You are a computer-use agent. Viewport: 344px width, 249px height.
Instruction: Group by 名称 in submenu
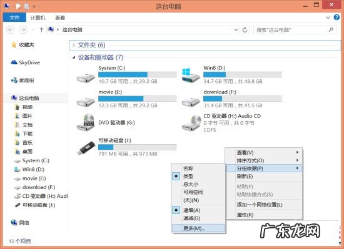(188, 168)
